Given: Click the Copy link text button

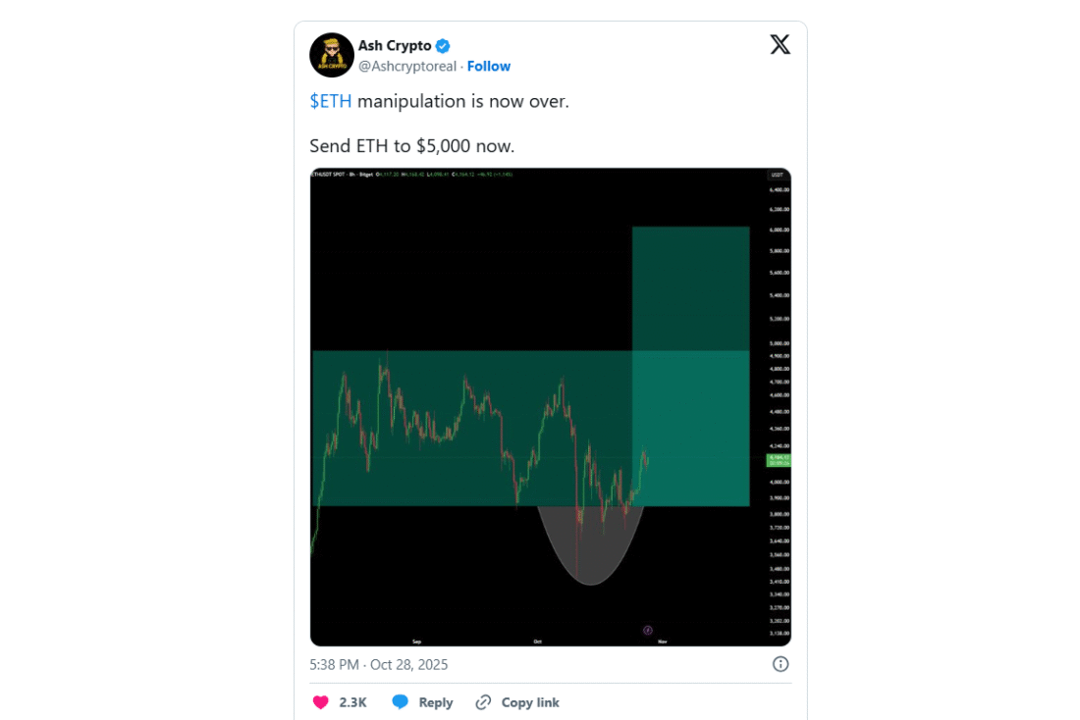Looking at the screenshot, I should click(530, 702).
